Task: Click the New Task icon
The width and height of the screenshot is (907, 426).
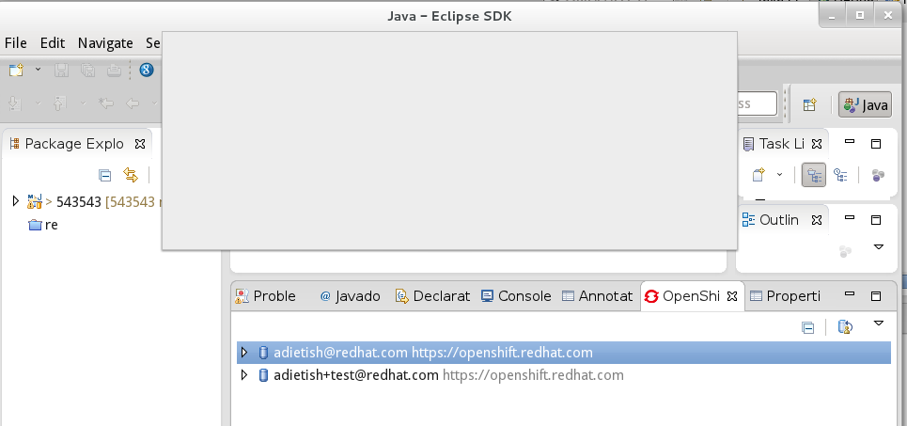Action: (x=758, y=175)
